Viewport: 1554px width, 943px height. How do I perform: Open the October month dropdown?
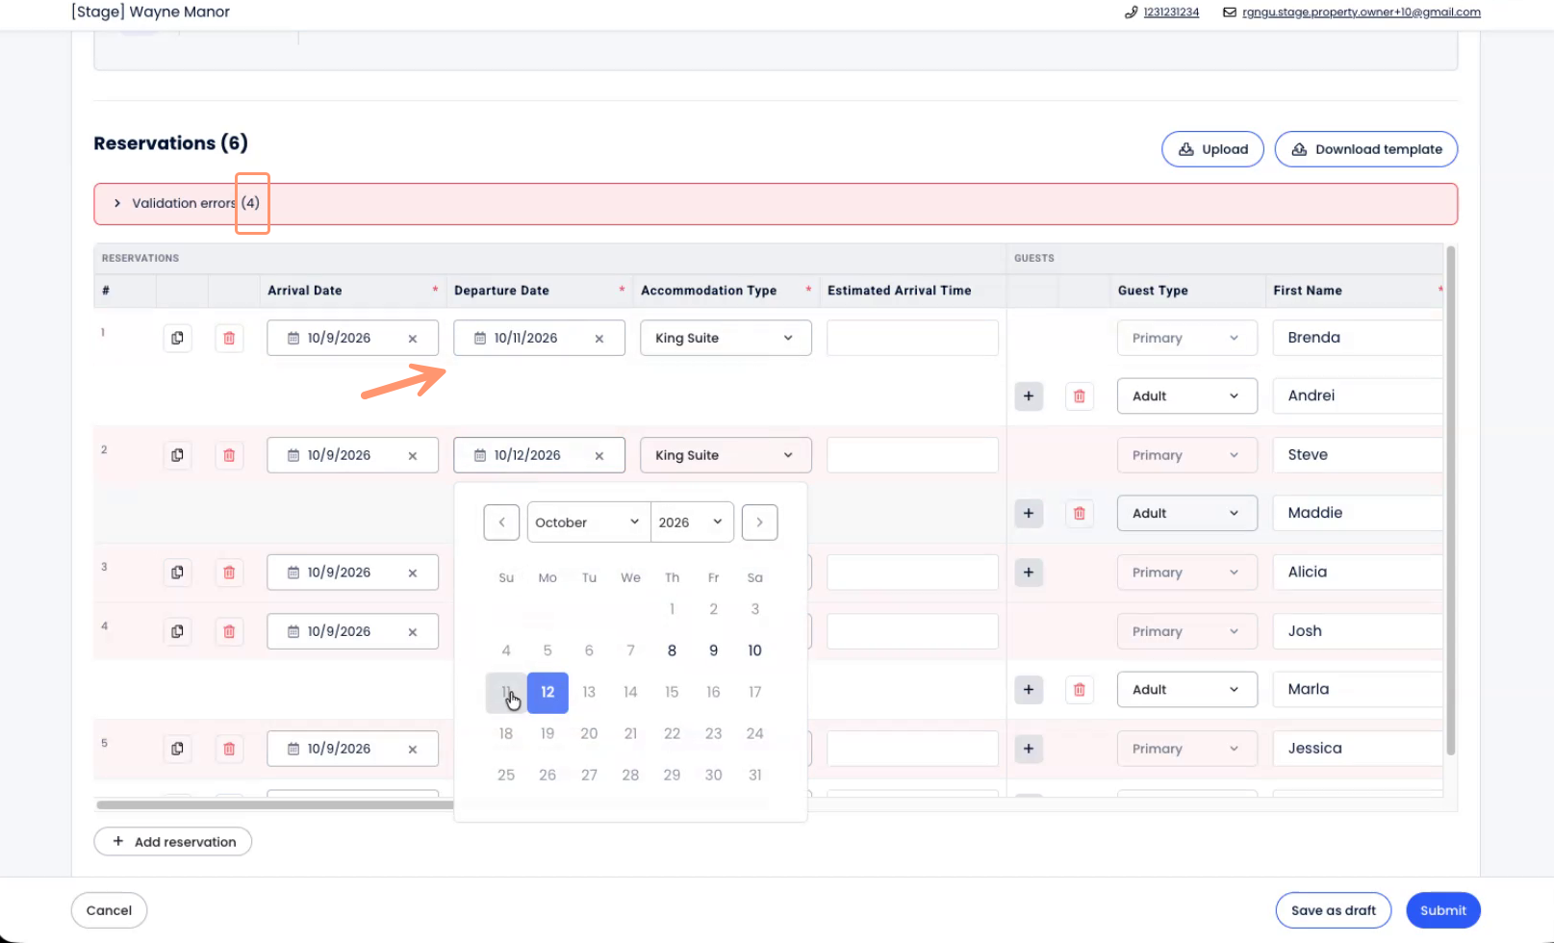588,522
